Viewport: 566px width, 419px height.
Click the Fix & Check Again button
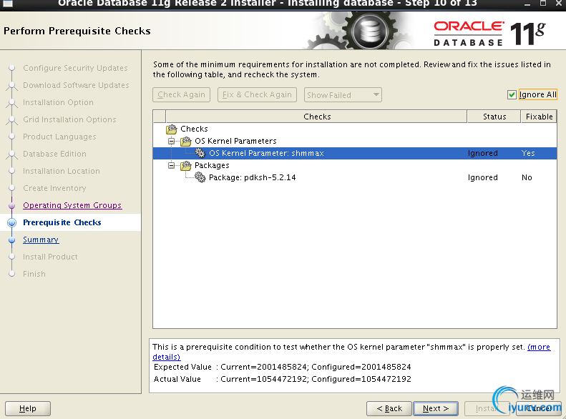point(257,95)
